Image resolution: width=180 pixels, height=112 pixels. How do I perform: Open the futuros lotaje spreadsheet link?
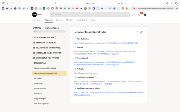pos(108,94)
